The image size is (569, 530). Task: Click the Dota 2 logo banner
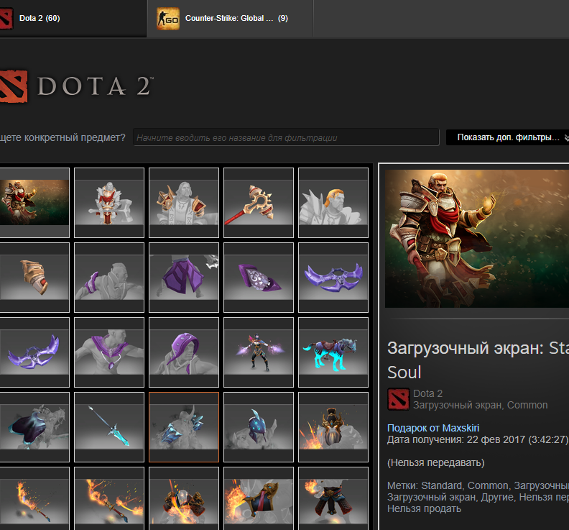click(76, 86)
